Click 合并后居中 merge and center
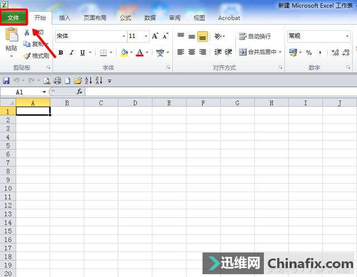 point(258,52)
